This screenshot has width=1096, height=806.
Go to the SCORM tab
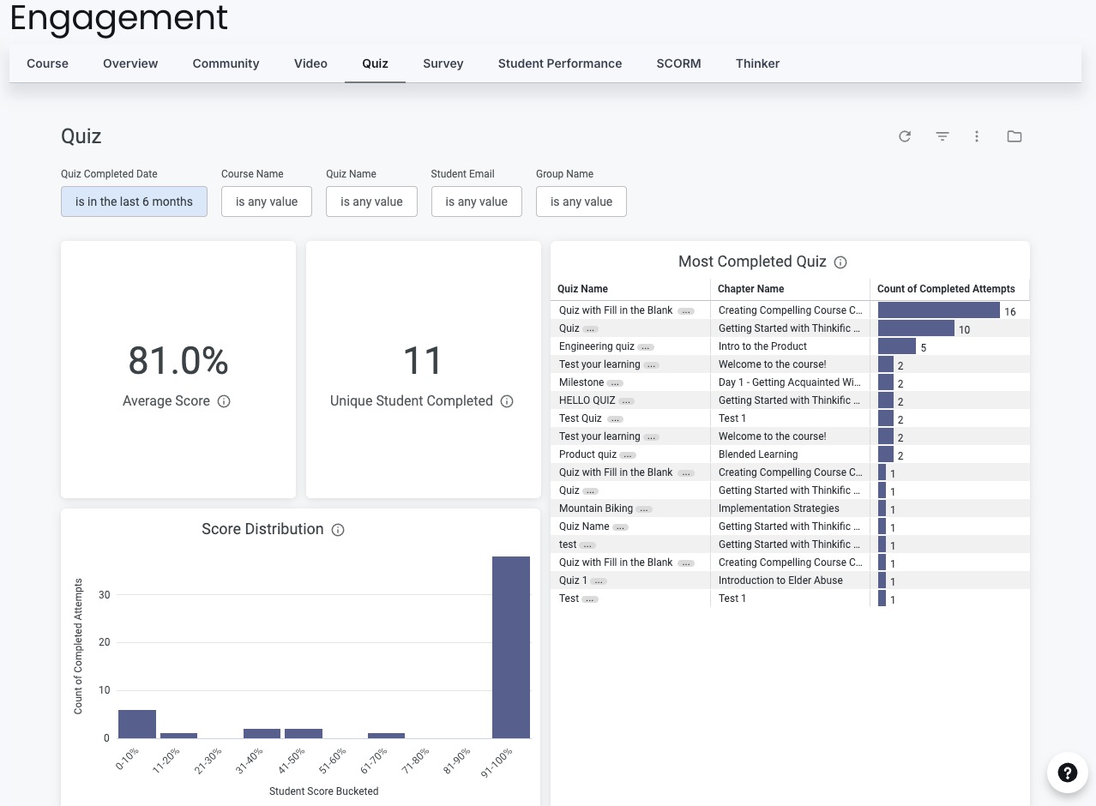pyautogui.click(x=678, y=63)
